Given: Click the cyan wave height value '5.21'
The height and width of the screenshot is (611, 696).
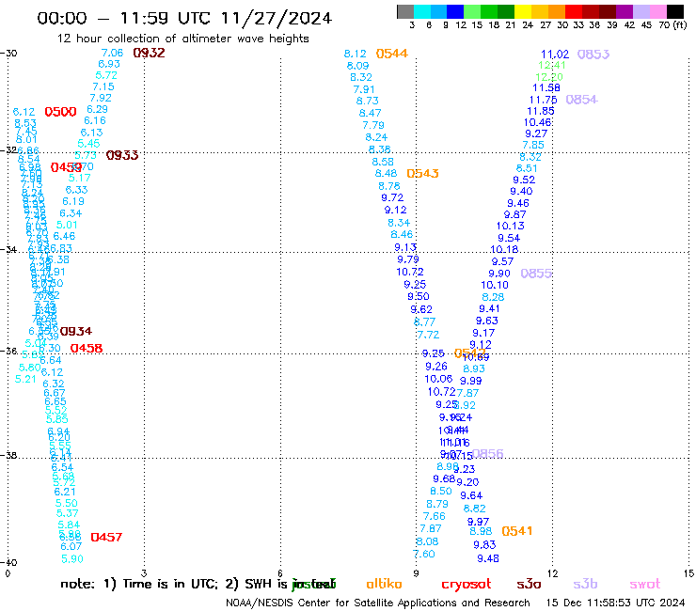Looking at the screenshot, I should pyautogui.click(x=24, y=379).
